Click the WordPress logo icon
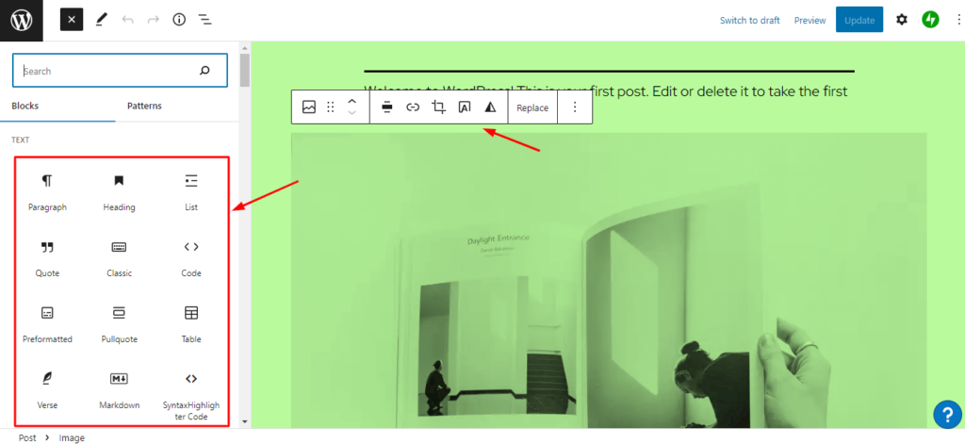The height and width of the screenshot is (444, 965). (x=21, y=20)
